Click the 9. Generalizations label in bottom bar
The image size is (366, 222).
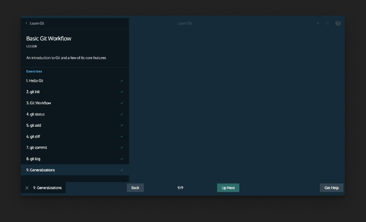(x=47, y=188)
